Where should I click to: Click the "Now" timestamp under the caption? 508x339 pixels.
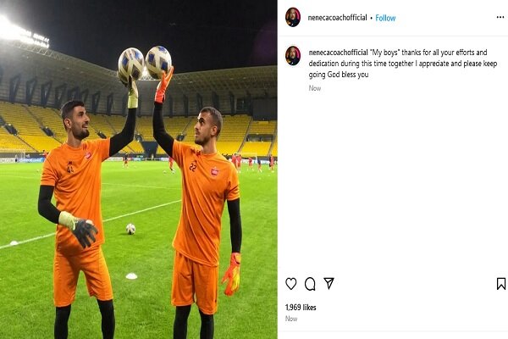tap(315, 88)
